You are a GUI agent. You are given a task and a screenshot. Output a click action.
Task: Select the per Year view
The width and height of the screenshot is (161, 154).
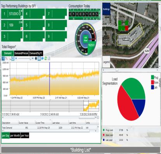point(25,136)
